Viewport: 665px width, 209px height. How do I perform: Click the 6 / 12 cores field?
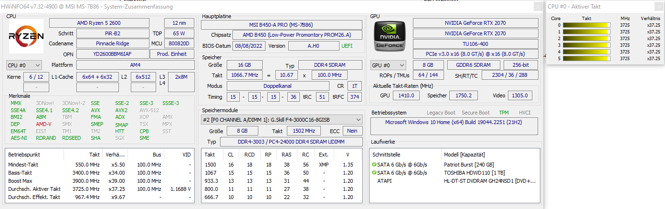click(36, 76)
